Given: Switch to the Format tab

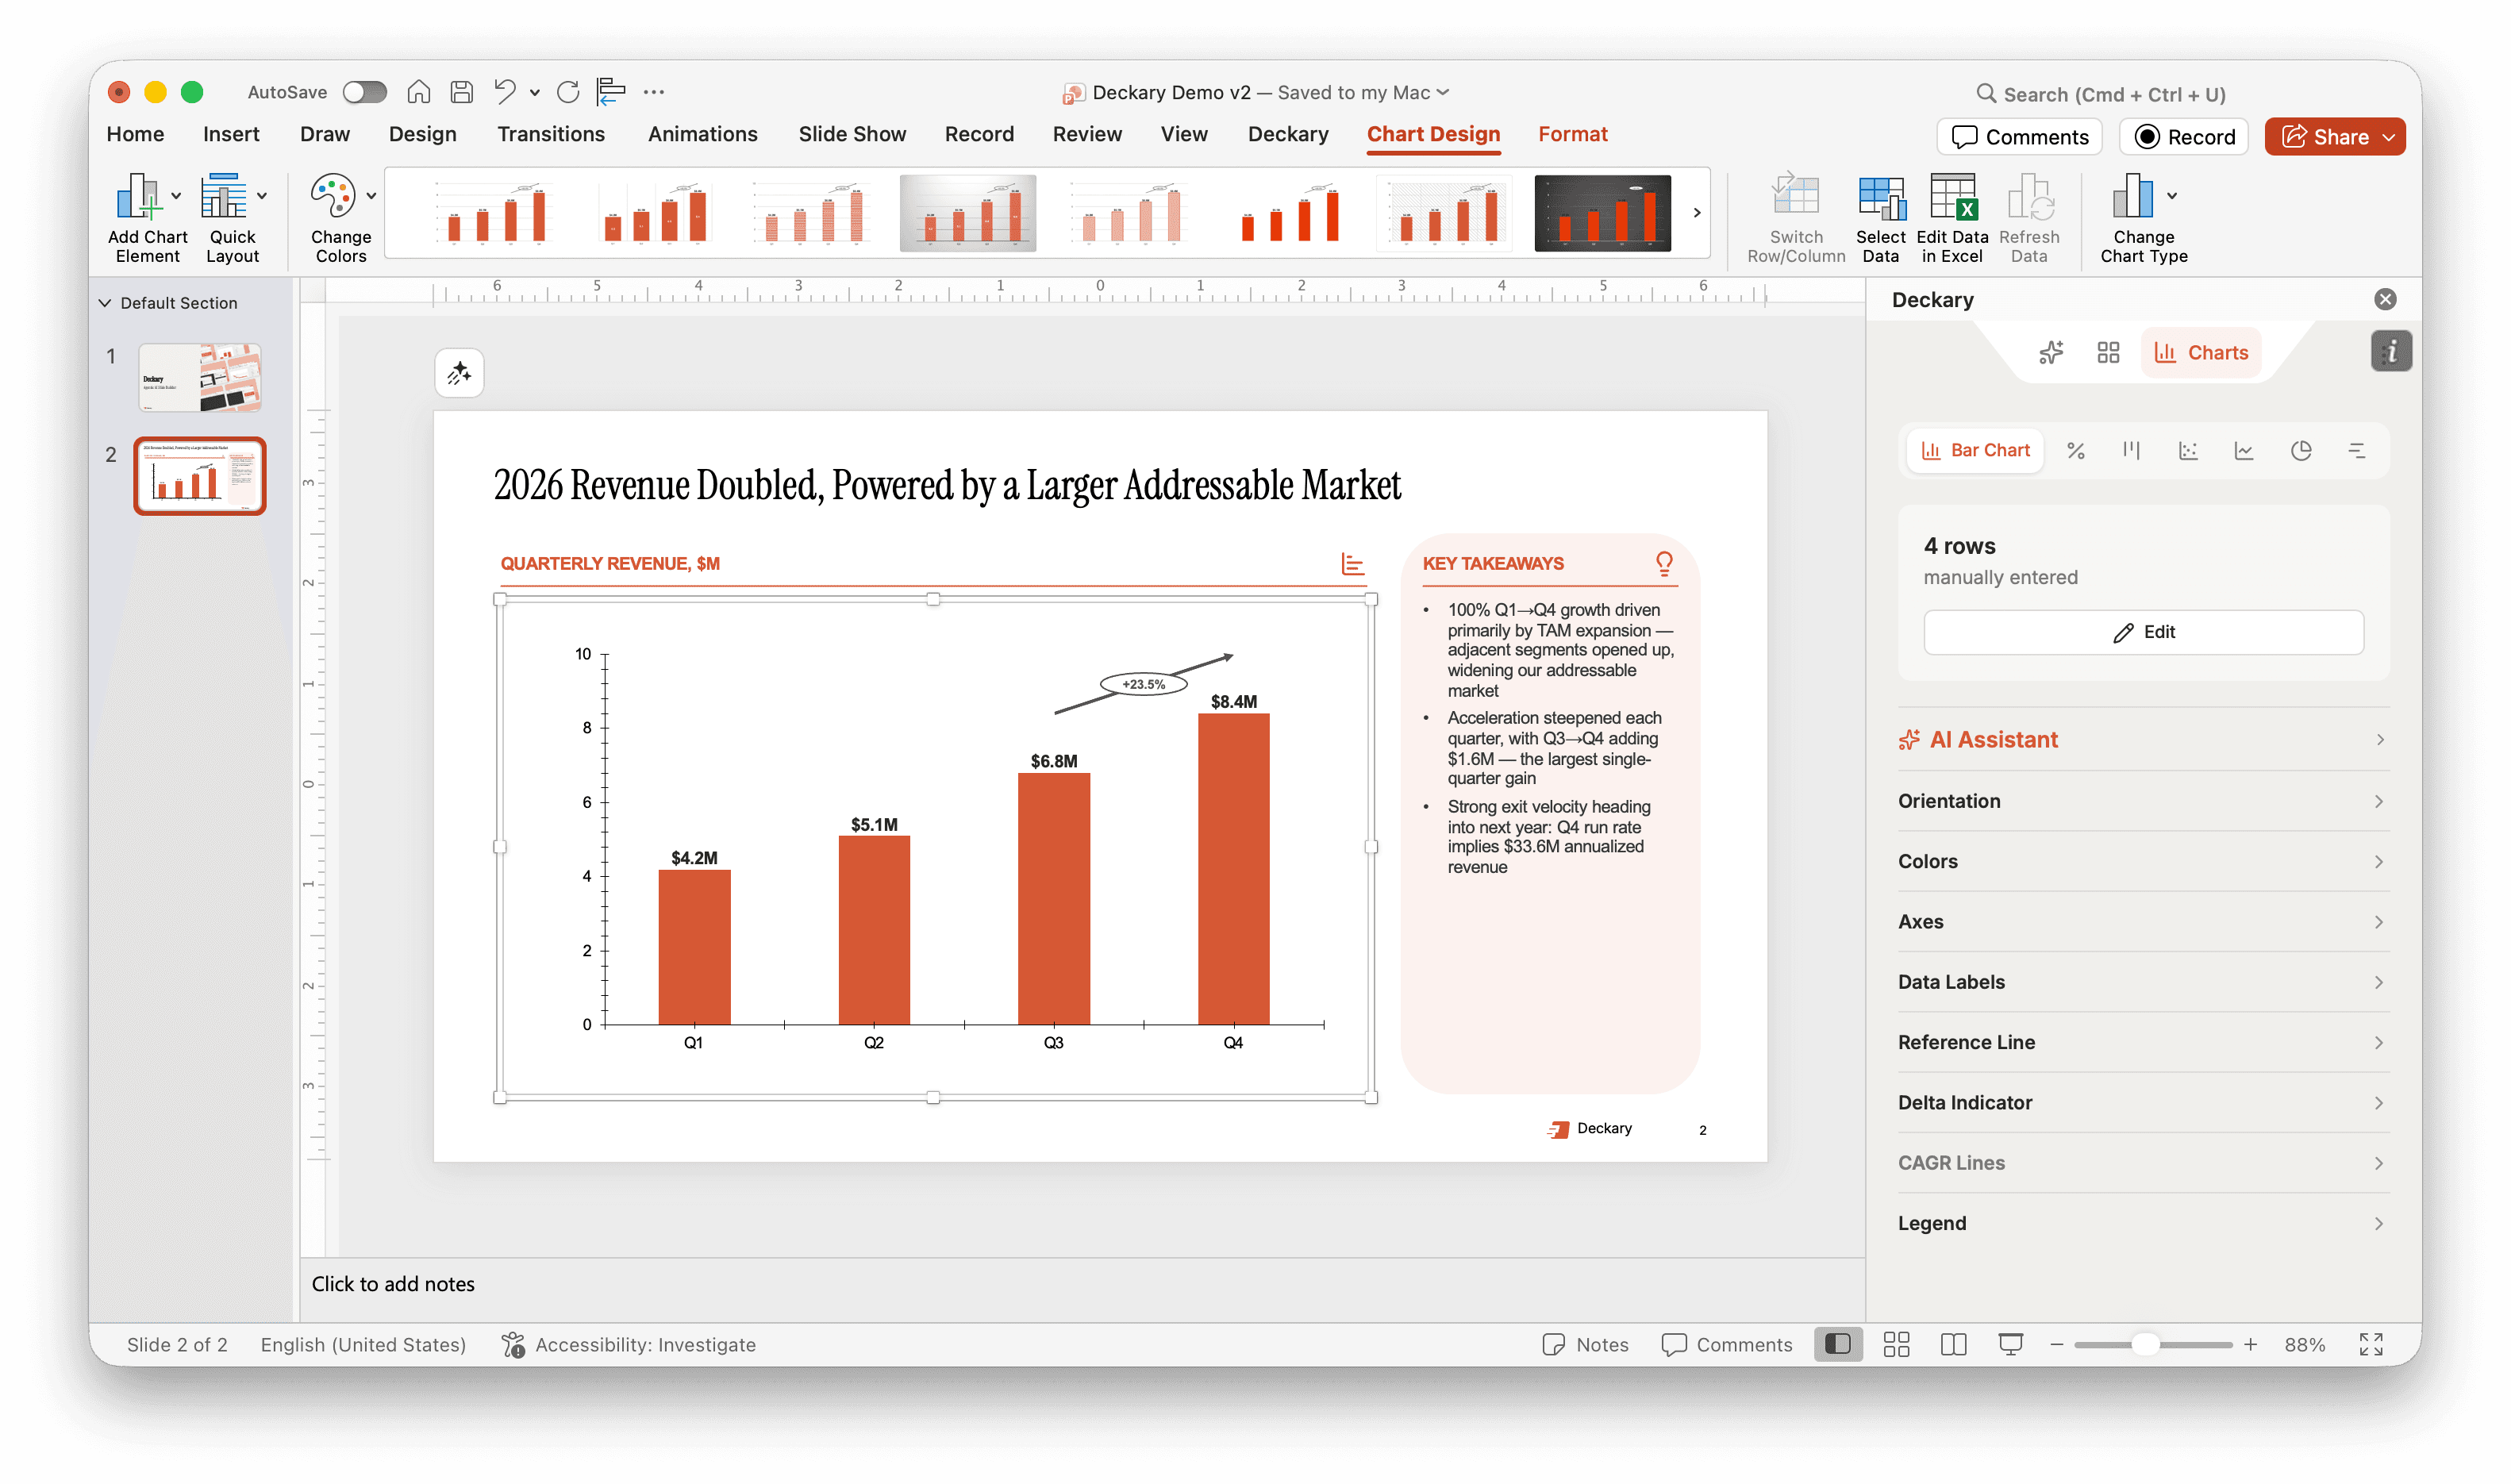Looking at the screenshot, I should coord(1572,134).
